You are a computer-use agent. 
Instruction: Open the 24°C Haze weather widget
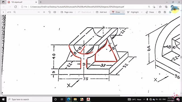[x=135, y=99]
